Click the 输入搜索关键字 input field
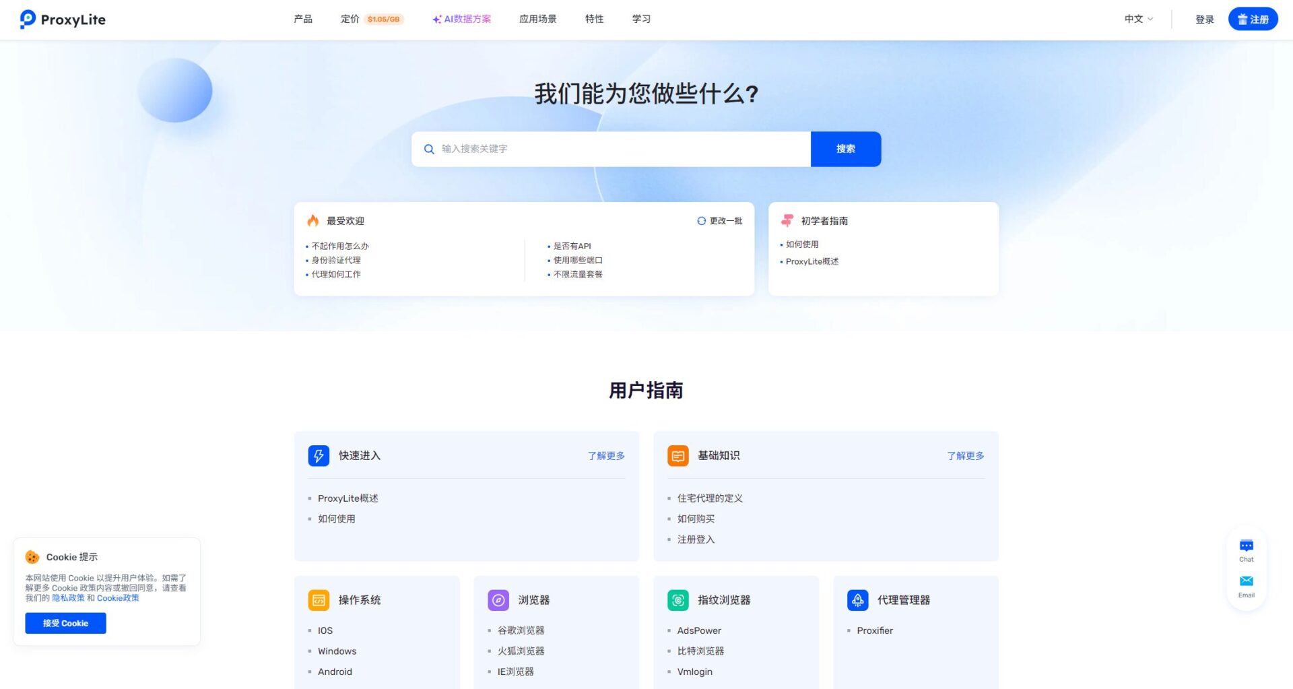Image resolution: width=1293 pixels, height=689 pixels. pyautogui.click(x=611, y=149)
